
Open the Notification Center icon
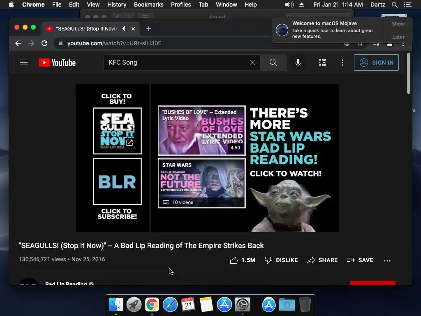click(408, 5)
